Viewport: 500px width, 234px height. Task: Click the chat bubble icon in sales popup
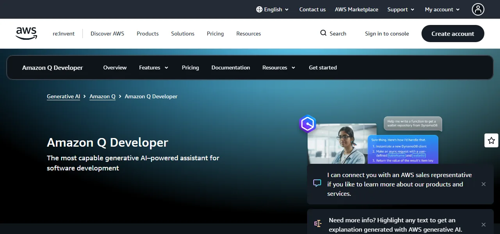(317, 183)
